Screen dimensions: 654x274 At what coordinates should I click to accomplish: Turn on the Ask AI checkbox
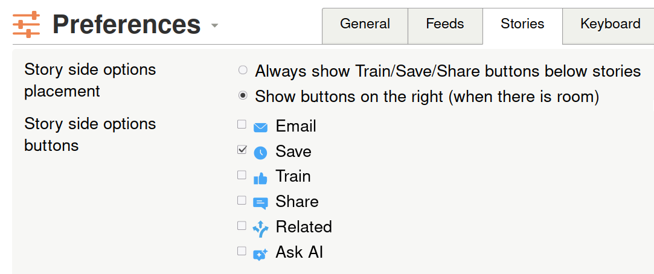pos(242,250)
